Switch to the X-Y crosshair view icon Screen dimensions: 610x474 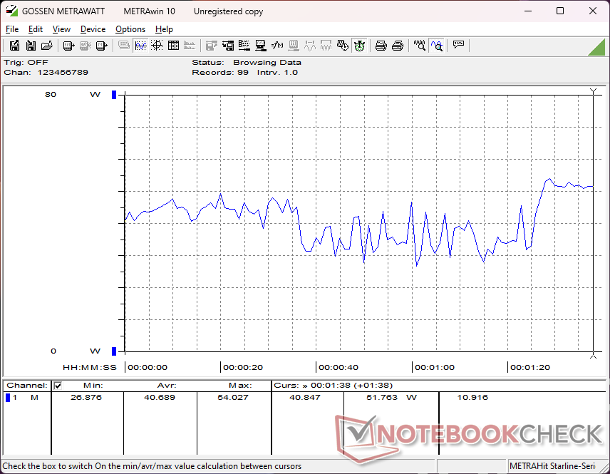[x=157, y=46]
